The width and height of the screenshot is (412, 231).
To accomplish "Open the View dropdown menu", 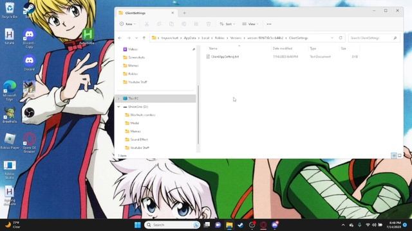I will [x=250, y=24].
